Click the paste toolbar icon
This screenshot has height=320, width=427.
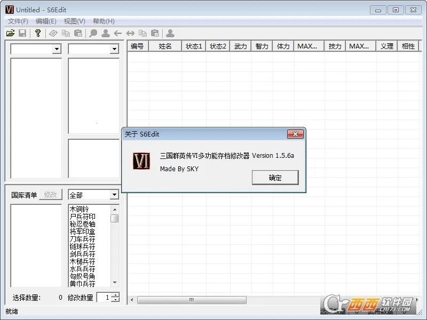click(x=78, y=33)
